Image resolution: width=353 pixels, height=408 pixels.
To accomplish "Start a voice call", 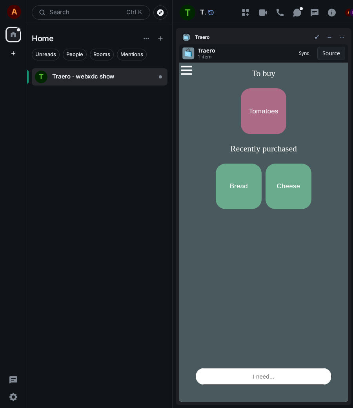I will 280,13.
